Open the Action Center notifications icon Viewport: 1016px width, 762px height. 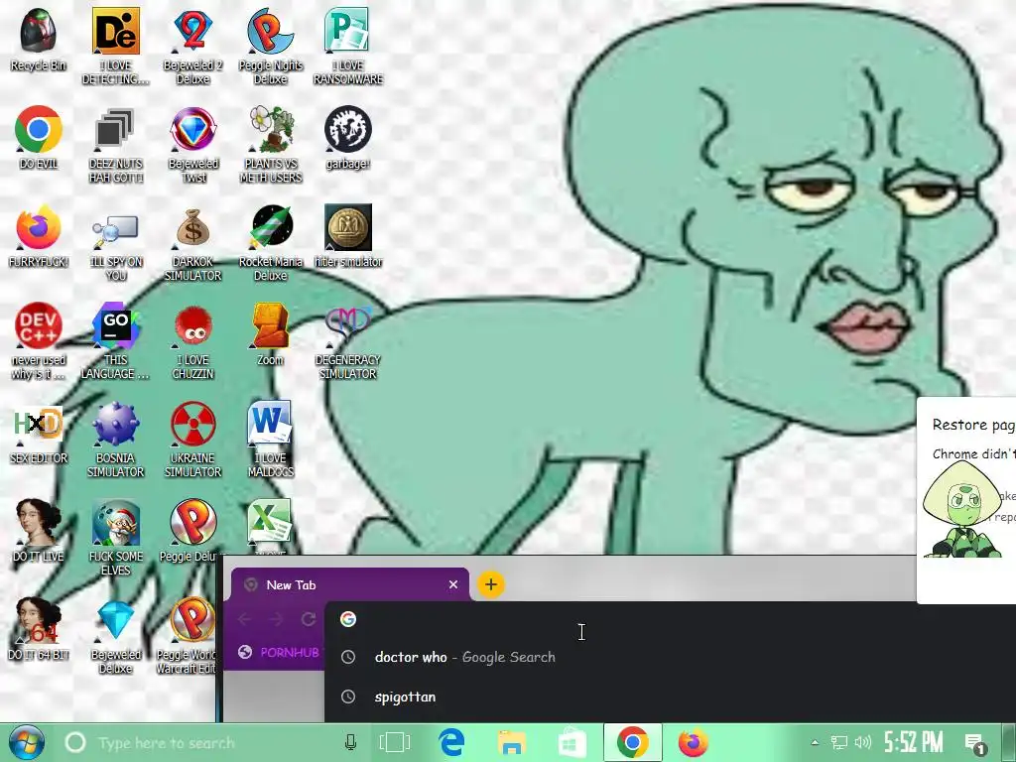974,744
